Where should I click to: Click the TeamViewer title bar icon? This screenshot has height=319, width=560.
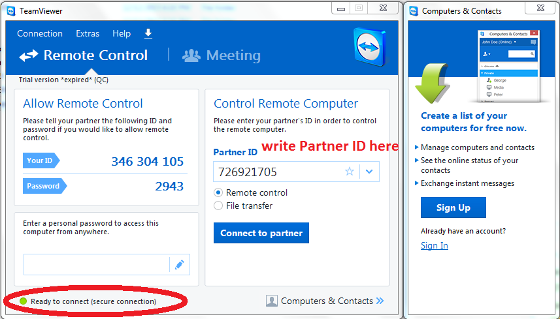coord(11,10)
